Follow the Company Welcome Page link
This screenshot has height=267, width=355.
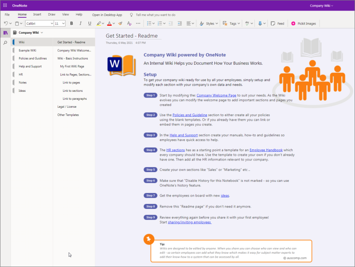pos(216,95)
